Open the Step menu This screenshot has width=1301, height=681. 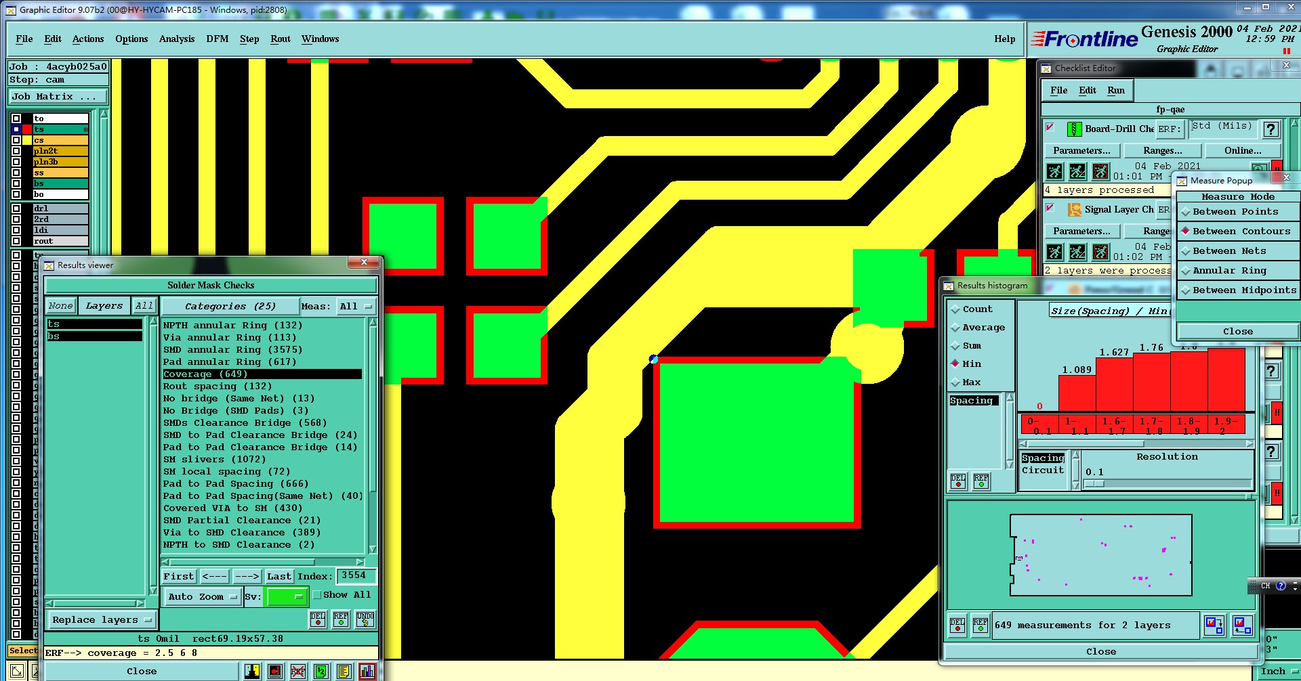click(x=249, y=39)
